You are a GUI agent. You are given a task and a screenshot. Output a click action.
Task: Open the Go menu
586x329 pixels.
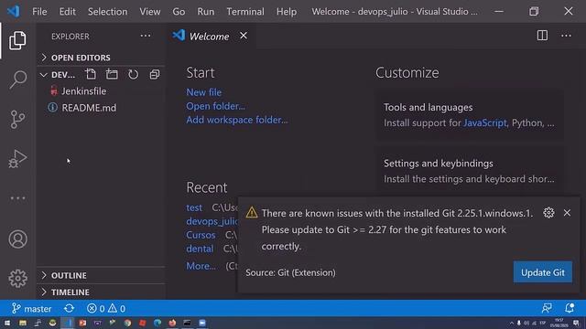click(x=179, y=12)
